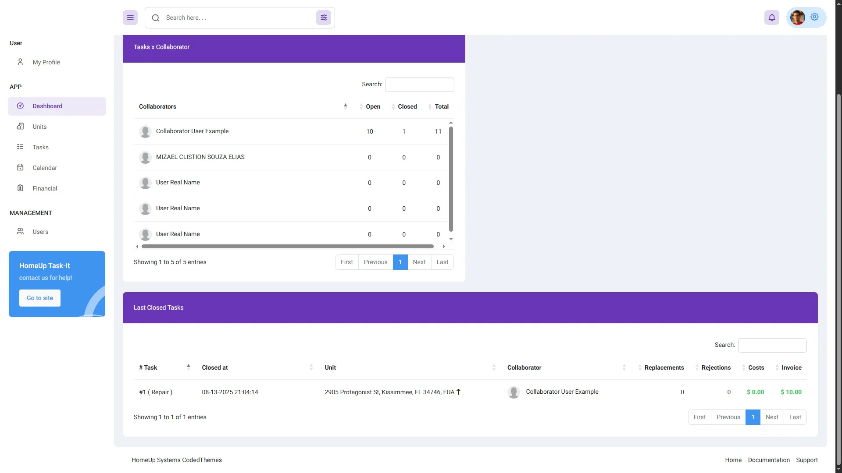Click the My Profile person icon

click(20, 62)
